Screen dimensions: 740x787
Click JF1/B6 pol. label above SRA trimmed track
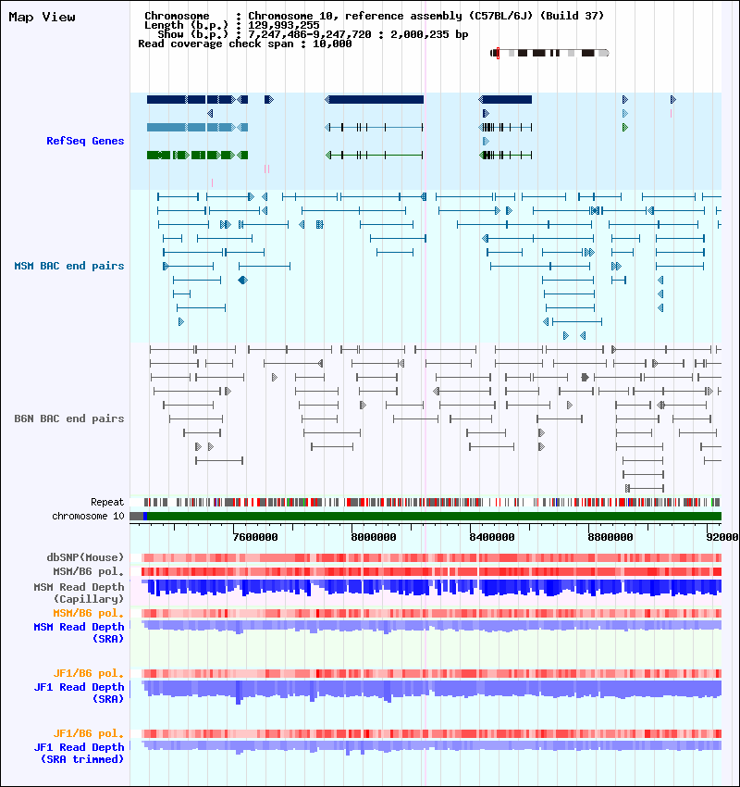(x=88, y=734)
